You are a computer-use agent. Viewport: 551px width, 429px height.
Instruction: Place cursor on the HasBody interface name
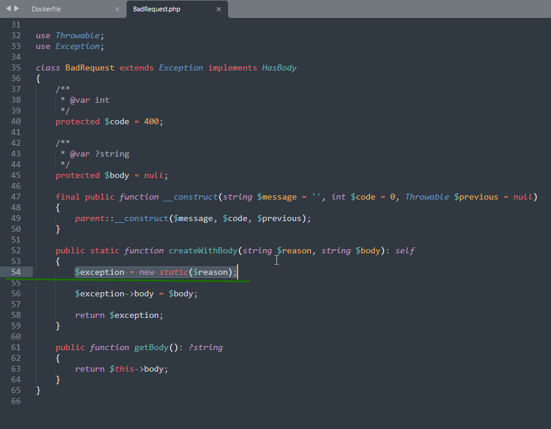tap(279, 68)
